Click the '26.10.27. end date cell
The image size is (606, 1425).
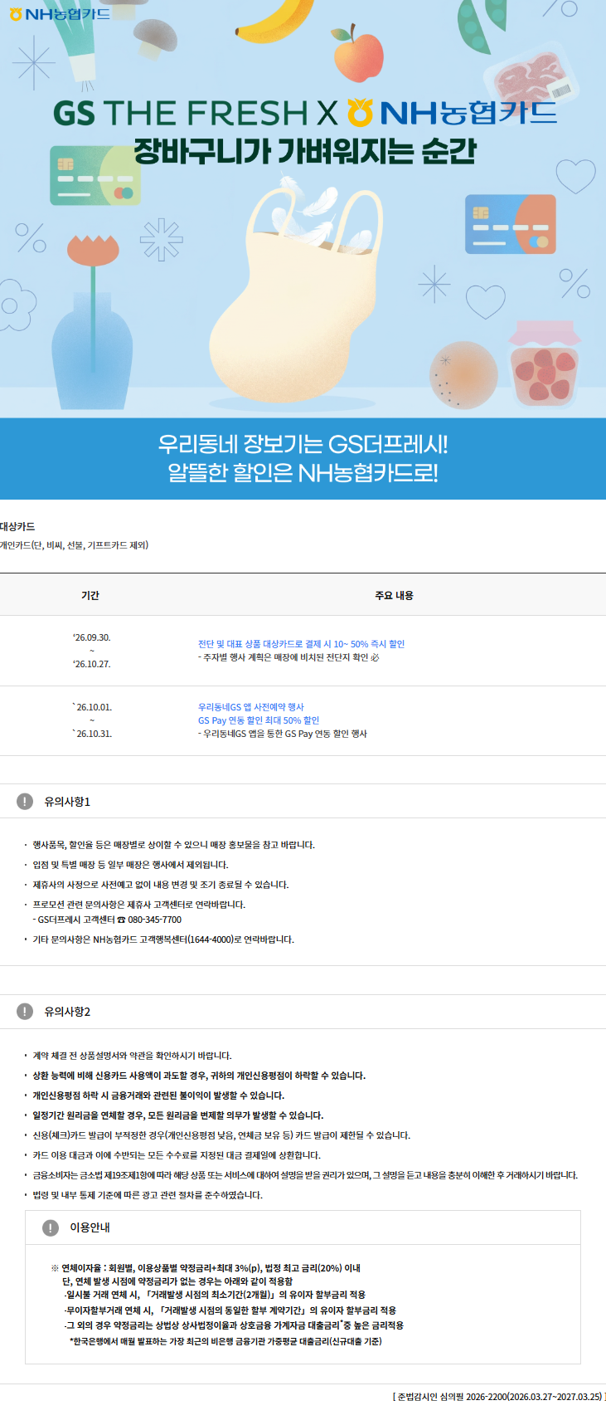point(91,664)
